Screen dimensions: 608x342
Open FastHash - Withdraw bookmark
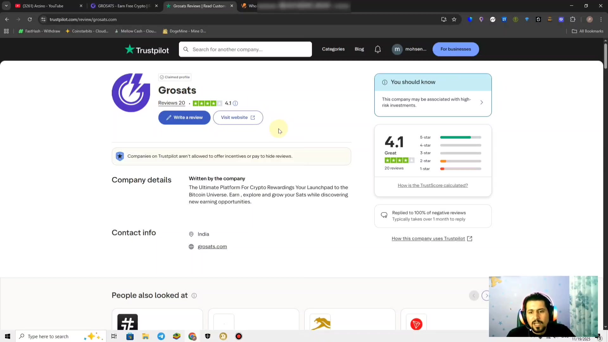coord(40,31)
